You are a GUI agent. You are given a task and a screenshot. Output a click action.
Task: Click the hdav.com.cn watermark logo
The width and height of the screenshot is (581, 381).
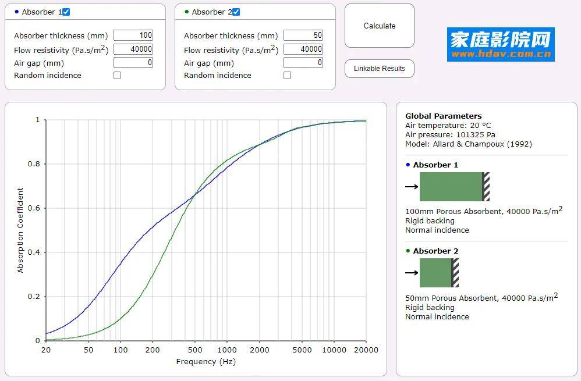point(501,45)
